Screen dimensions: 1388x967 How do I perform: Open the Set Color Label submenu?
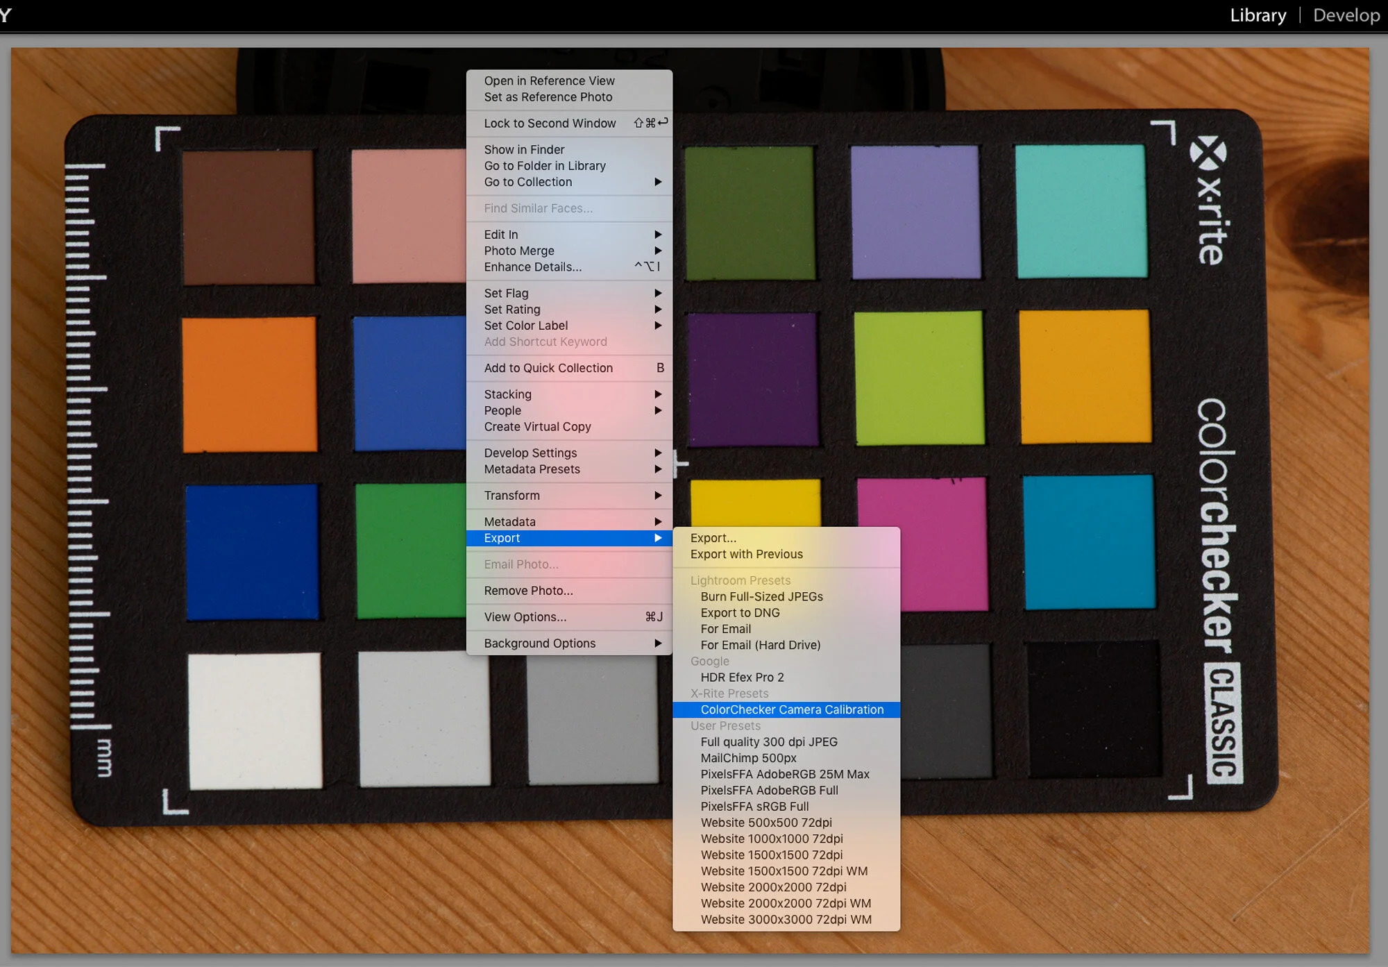coord(569,326)
